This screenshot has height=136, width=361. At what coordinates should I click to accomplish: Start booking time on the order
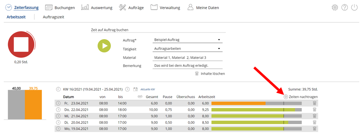click(x=104, y=46)
